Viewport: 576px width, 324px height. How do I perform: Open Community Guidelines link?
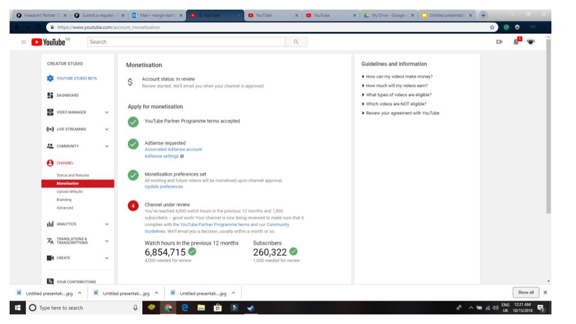pyautogui.click(x=278, y=224)
